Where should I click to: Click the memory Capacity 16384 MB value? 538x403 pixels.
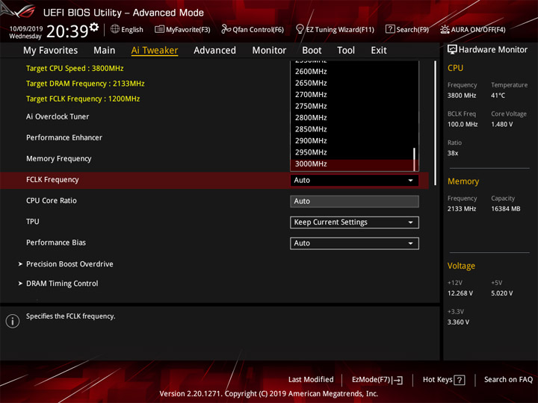[x=506, y=209]
